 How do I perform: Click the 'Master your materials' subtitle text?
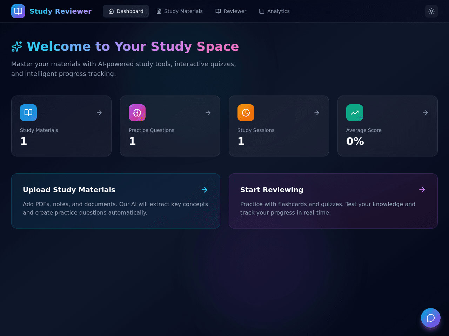[x=123, y=69]
